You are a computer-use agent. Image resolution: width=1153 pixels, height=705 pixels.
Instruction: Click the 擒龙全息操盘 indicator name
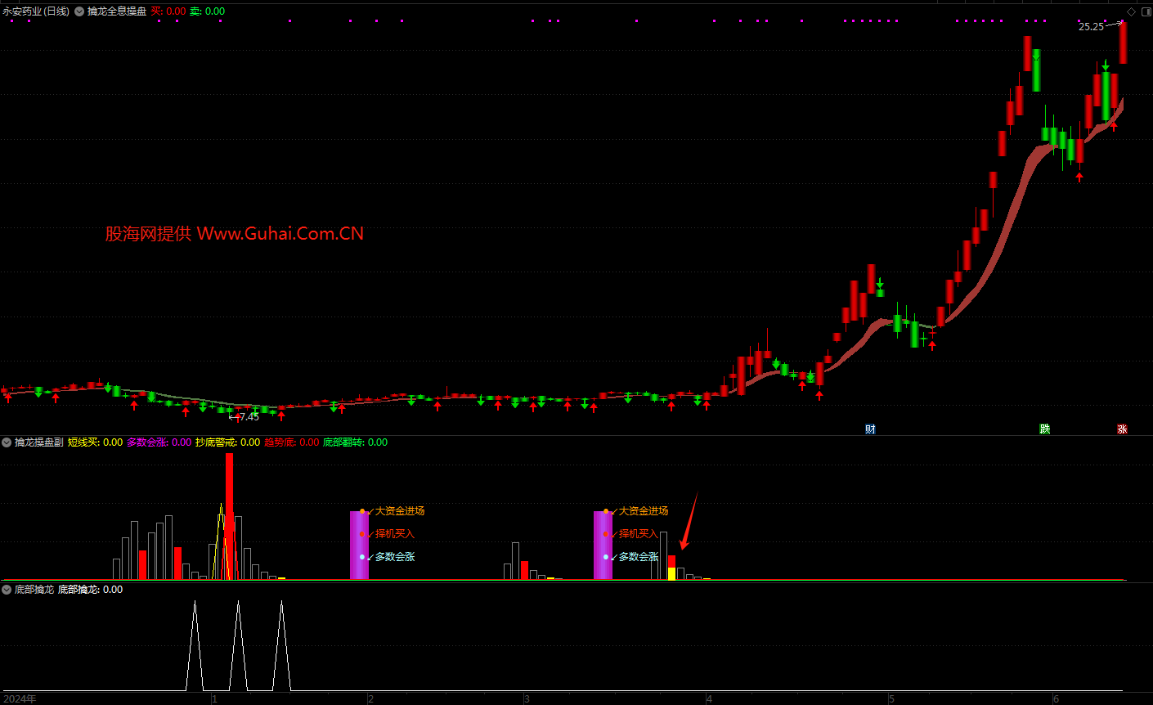pos(117,11)
